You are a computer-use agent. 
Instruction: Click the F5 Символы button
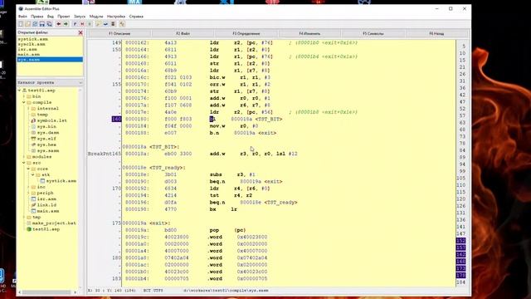tap(373, 33)
